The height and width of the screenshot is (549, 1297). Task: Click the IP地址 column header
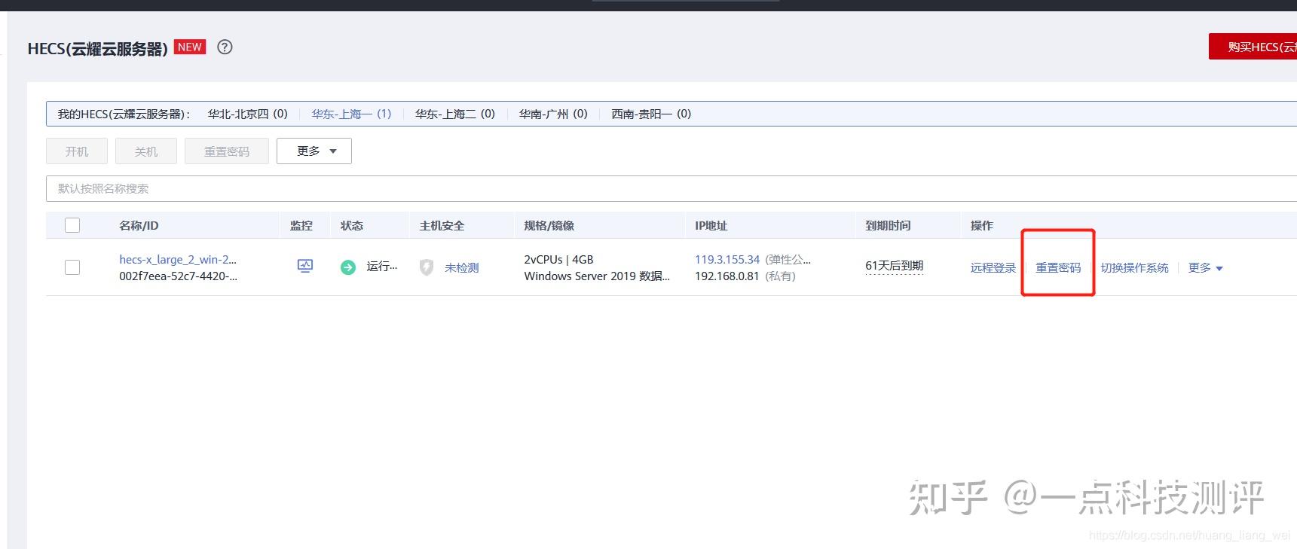point(711,225)
